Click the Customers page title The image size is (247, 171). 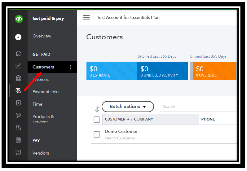pyautogui.click(x=104, y=37)
